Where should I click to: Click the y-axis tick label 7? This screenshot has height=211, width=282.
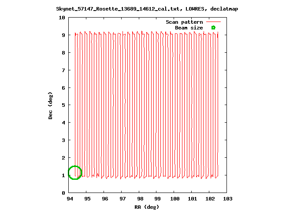[63, 70]
